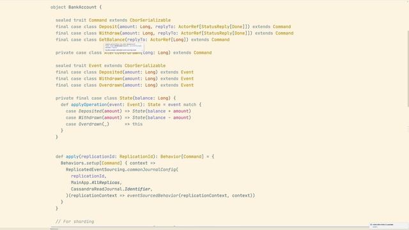Click AllReplicas after MainApp
The height and width of the screenshot is (230, 409).
[x=105, y=183]
